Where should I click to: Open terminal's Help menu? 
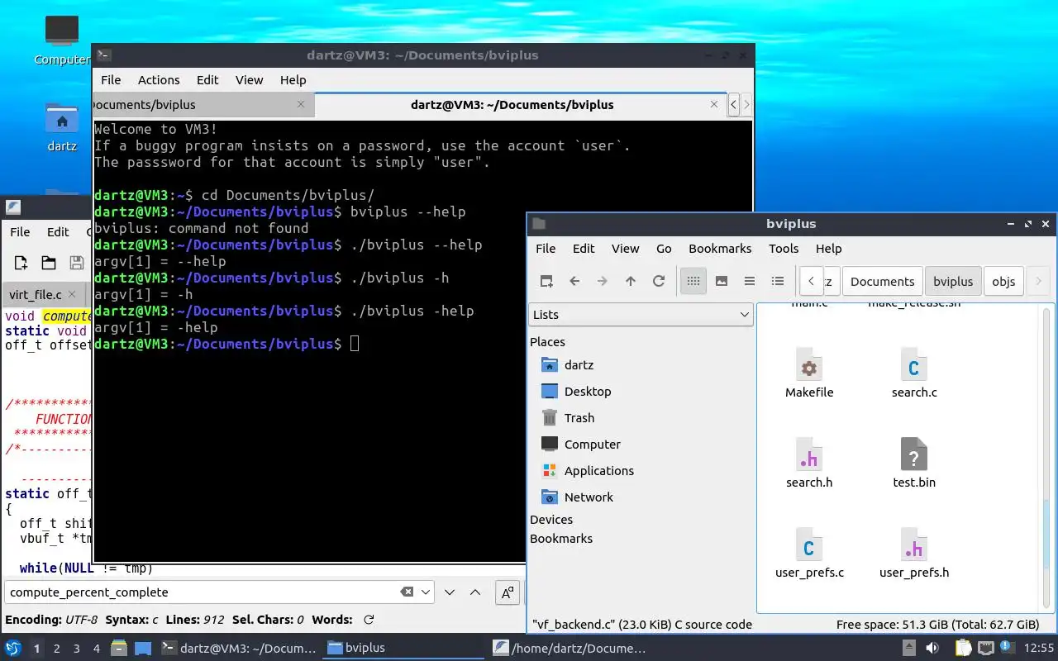[293, 79]
